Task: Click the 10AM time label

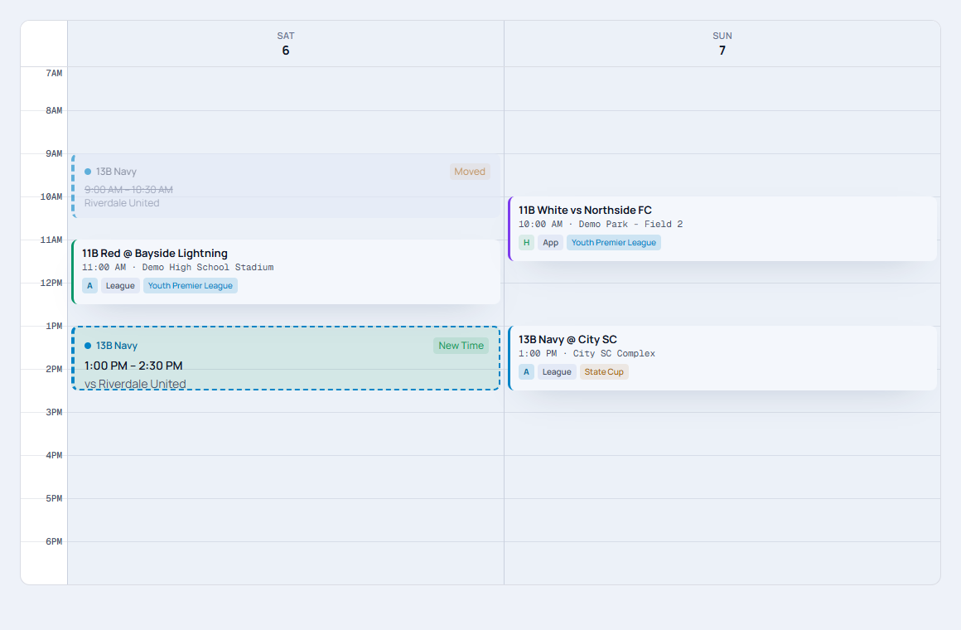Action: point(51,197)
